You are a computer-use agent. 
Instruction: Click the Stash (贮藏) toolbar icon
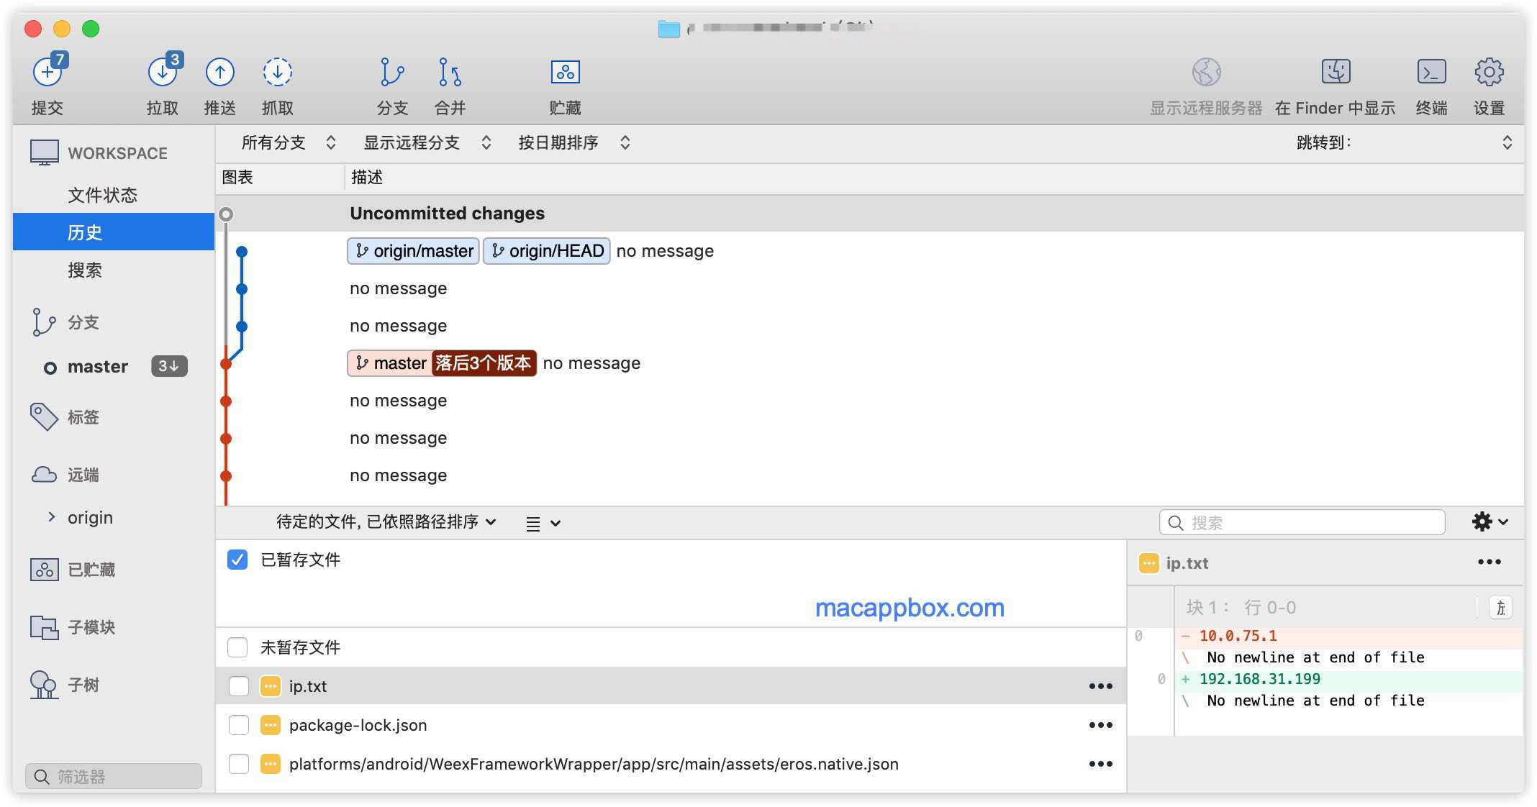click(566, 72)
